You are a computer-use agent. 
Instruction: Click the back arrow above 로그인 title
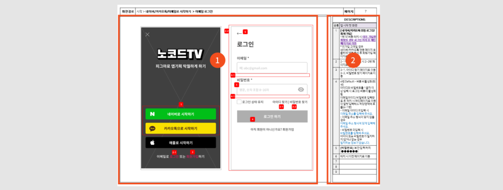pyautogui.click(x=240, y=33)
